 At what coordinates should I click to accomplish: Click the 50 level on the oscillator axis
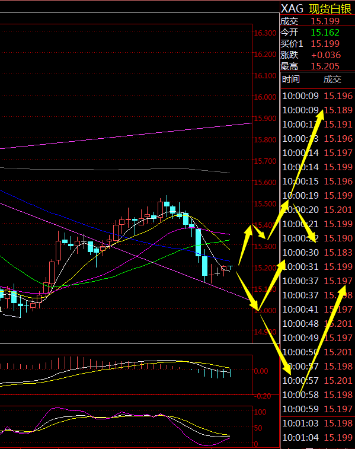coord(258,428)
